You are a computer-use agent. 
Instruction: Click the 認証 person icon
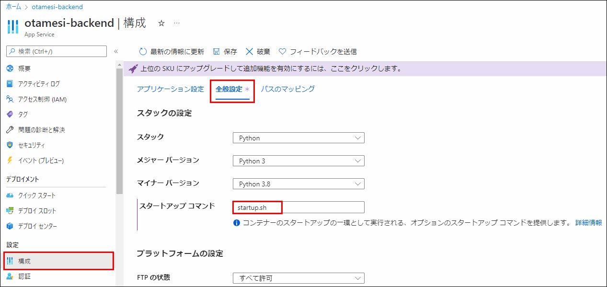pos(10,276)
